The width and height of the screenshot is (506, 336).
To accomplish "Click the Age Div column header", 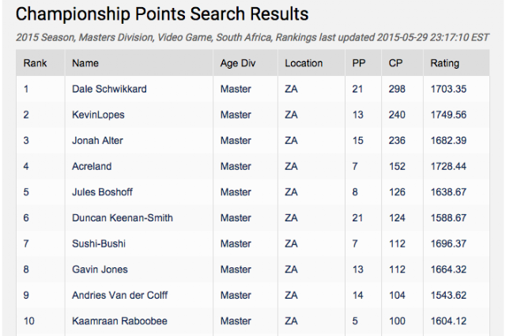I will click(x=238, y=63).
